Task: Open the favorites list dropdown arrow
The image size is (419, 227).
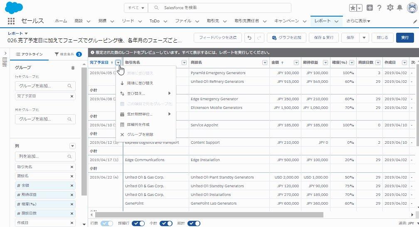Action: (360, 8)
